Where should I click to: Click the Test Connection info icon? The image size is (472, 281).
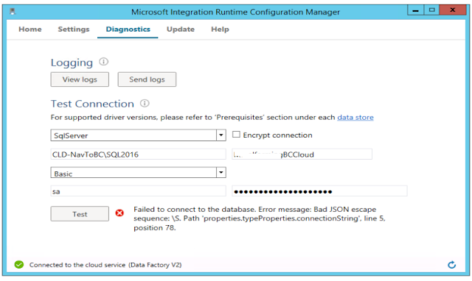click(145, 103)
